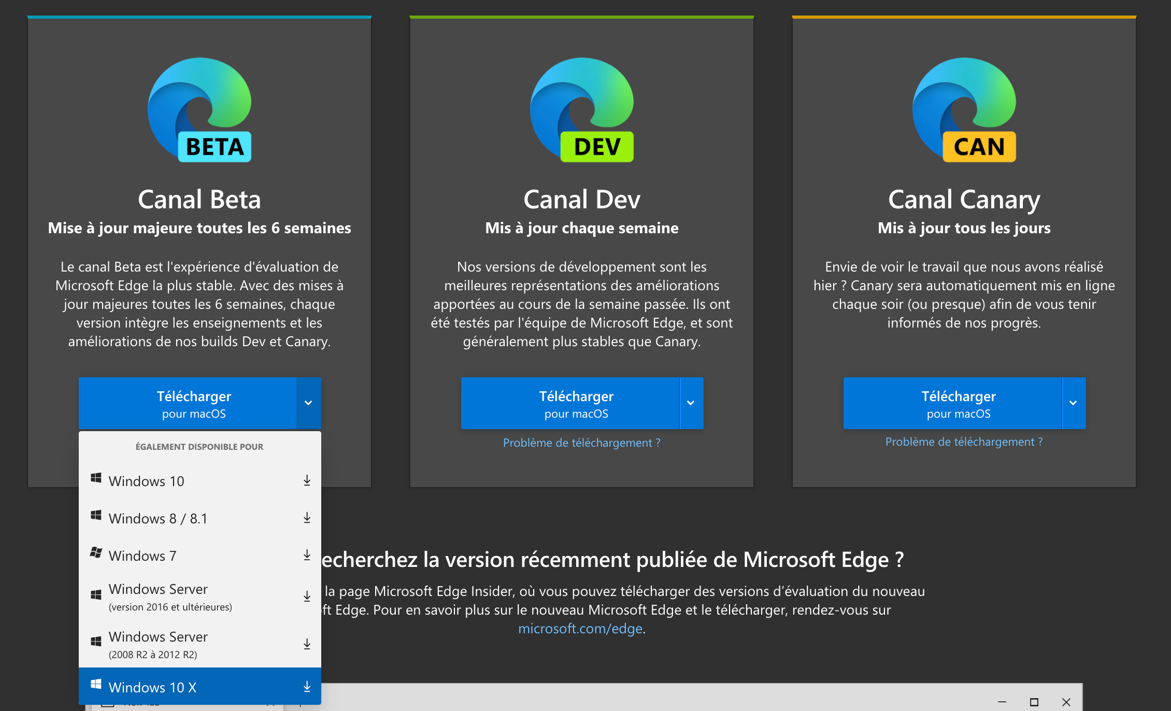Choose the highlighted Windows 10 X entry
Viewport: 1171px width, 711px height.
click(x=152, y=686)
